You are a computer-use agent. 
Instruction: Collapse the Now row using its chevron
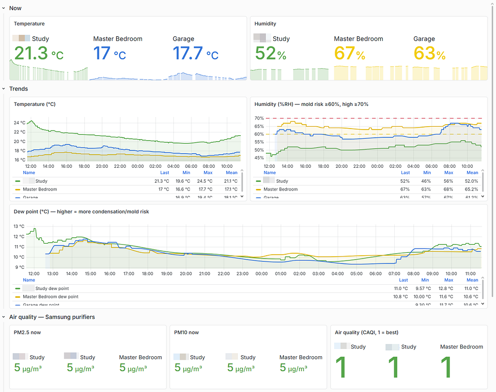3,8
